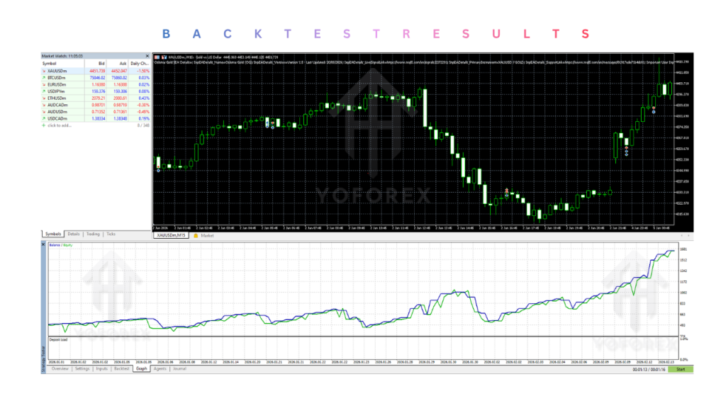The height and width of the screenshot is (408, 726).
Task: Click the symbol count '8 / 348'
Action: point(143,125)
